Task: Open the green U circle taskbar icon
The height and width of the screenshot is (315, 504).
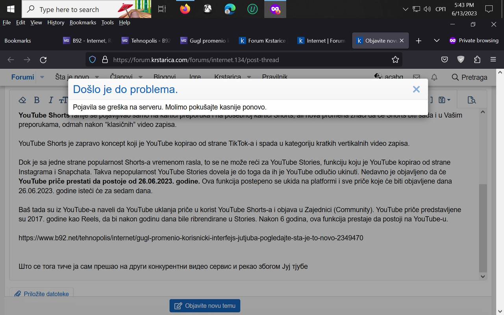Action: (252, 9)
